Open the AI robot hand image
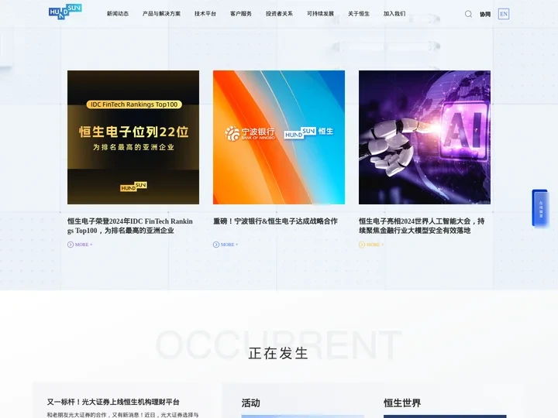Screen dimensions: 558x418 coord(425,137)
